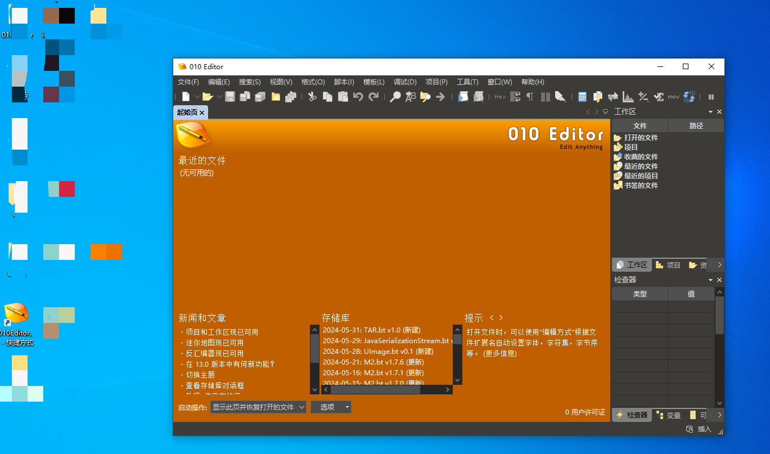The width and height of the screenshot is (770, 454).
Task: Click the Save floppy disk icon
Action: coord(230,97)
